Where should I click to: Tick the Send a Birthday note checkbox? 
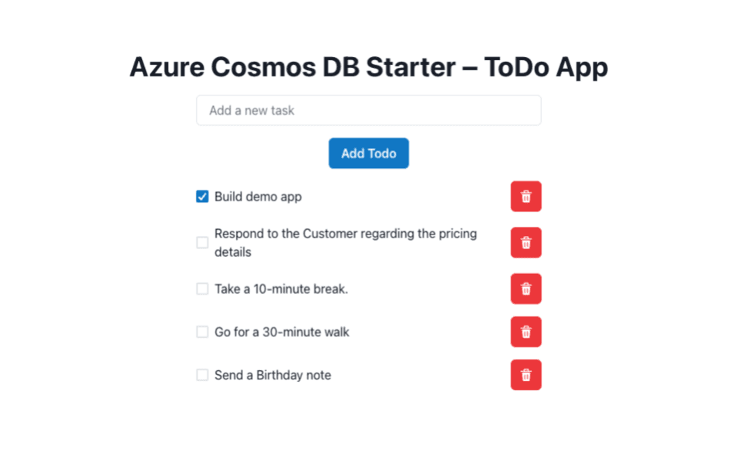201,375
